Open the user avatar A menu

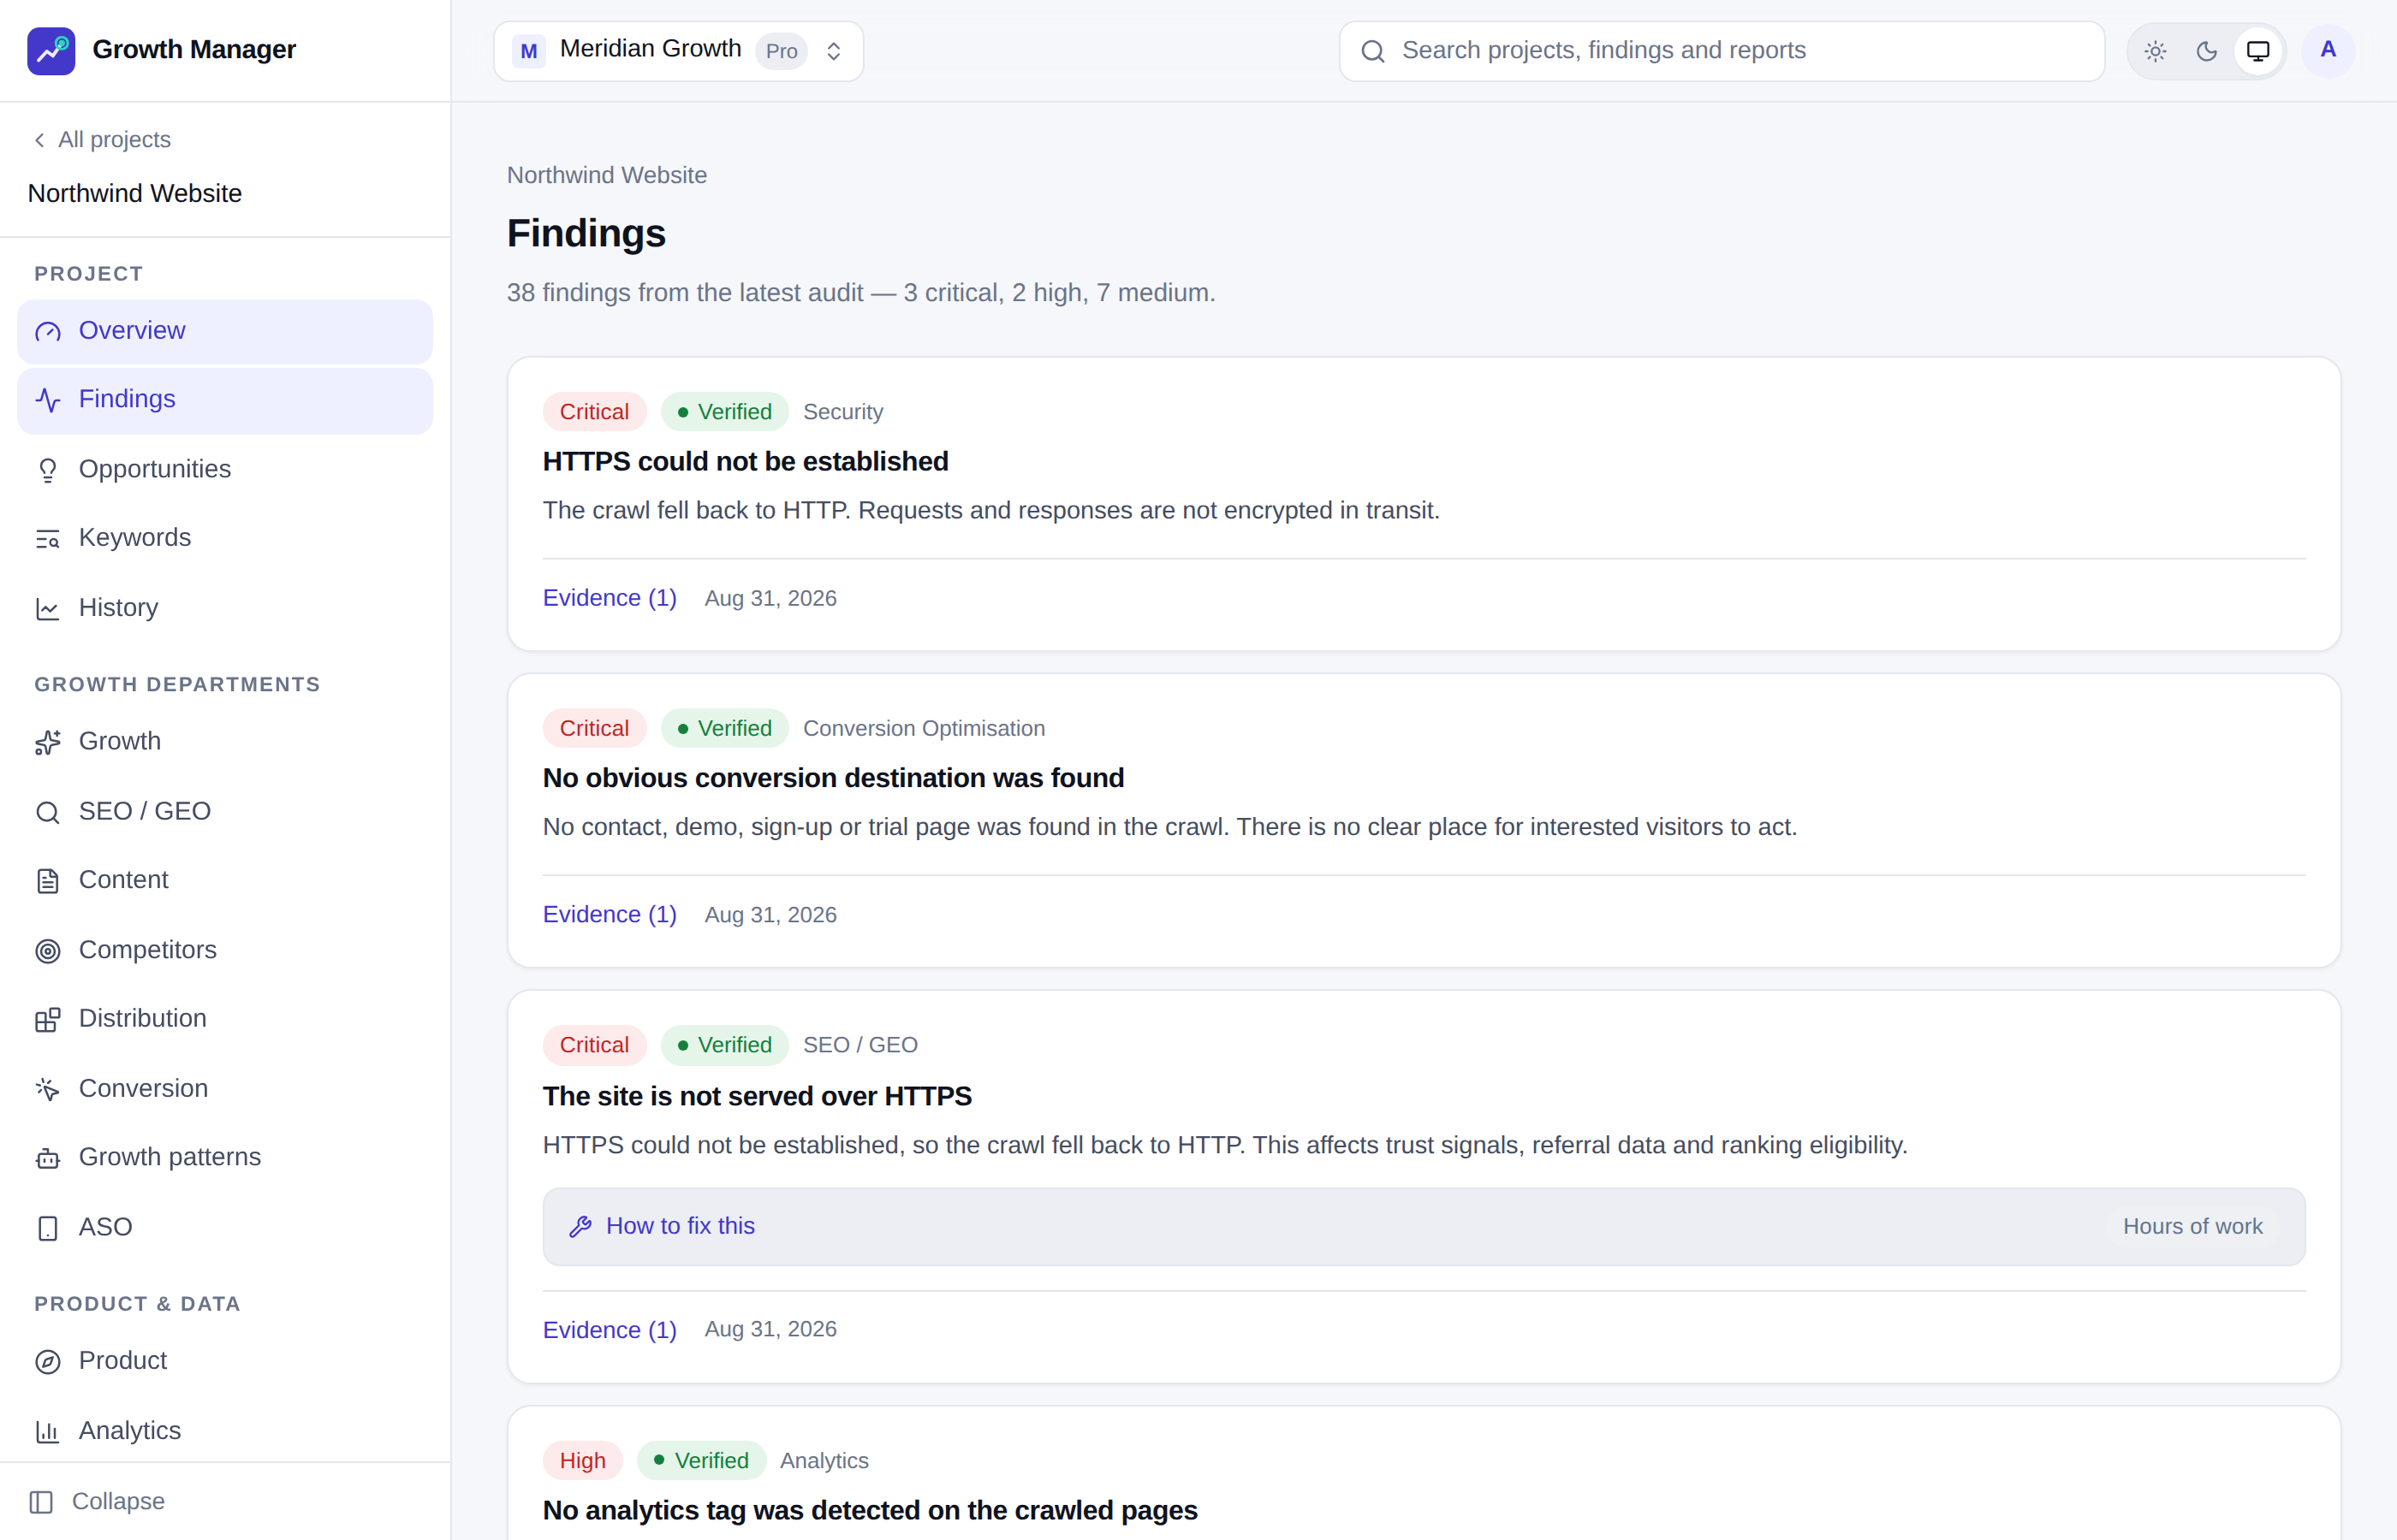[x=2328, y=50]
